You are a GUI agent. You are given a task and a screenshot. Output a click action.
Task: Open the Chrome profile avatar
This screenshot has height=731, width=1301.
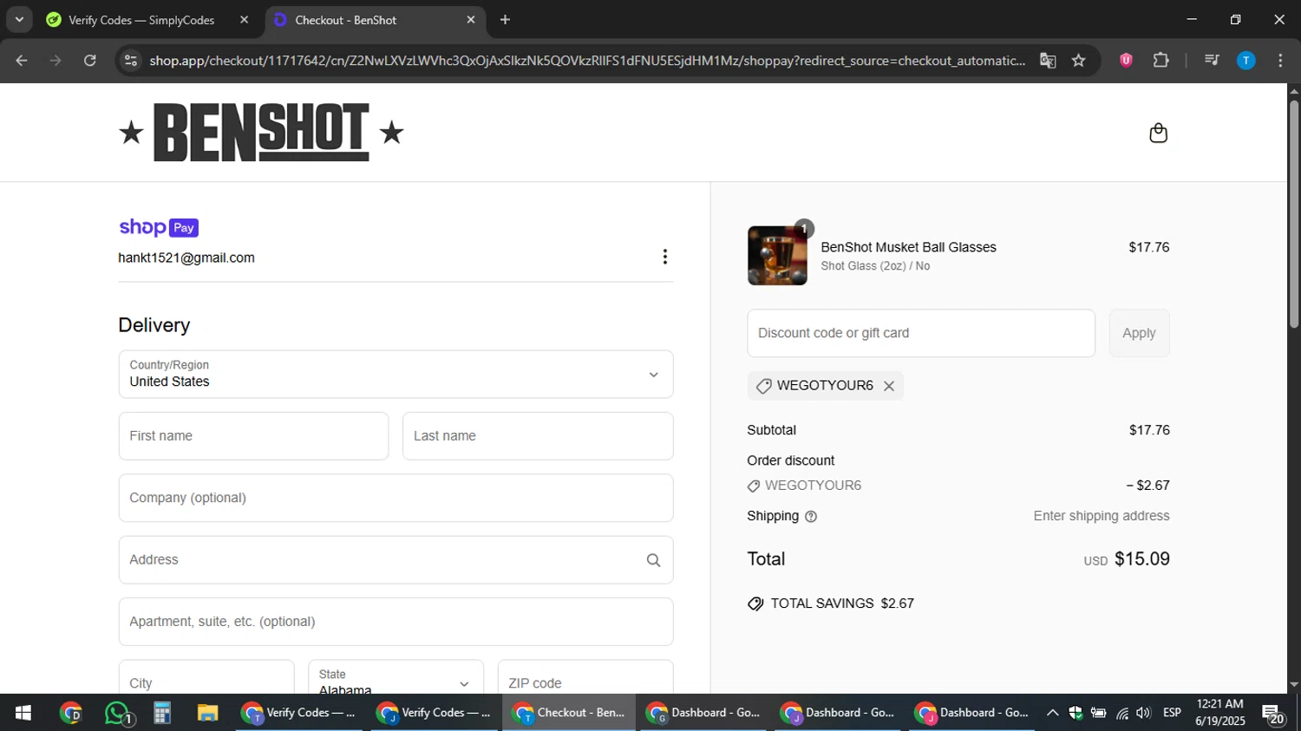pos(1245,61)
